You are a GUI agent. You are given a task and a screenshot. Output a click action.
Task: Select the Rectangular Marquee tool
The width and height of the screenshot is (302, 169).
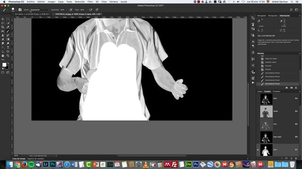(8, 19)
